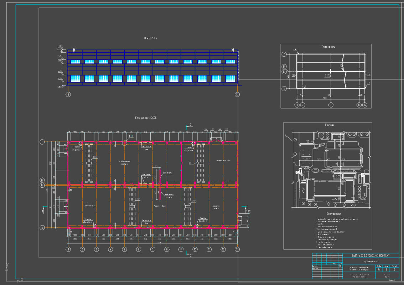The width and height of the screenshot is (404, 285).
Task: Select section mark 2 above the floor plan
Action: (189, 126)
